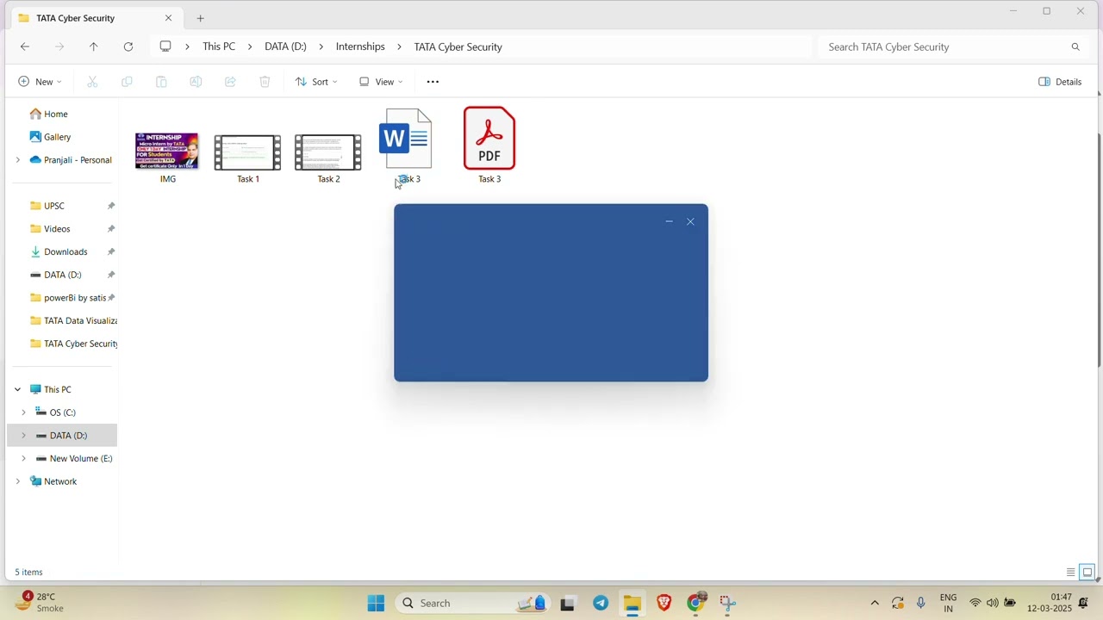Image resolution: width=1103 pixels, height=620 pixels.
Task: Open Home in the navigation pane
Action: 48,114
